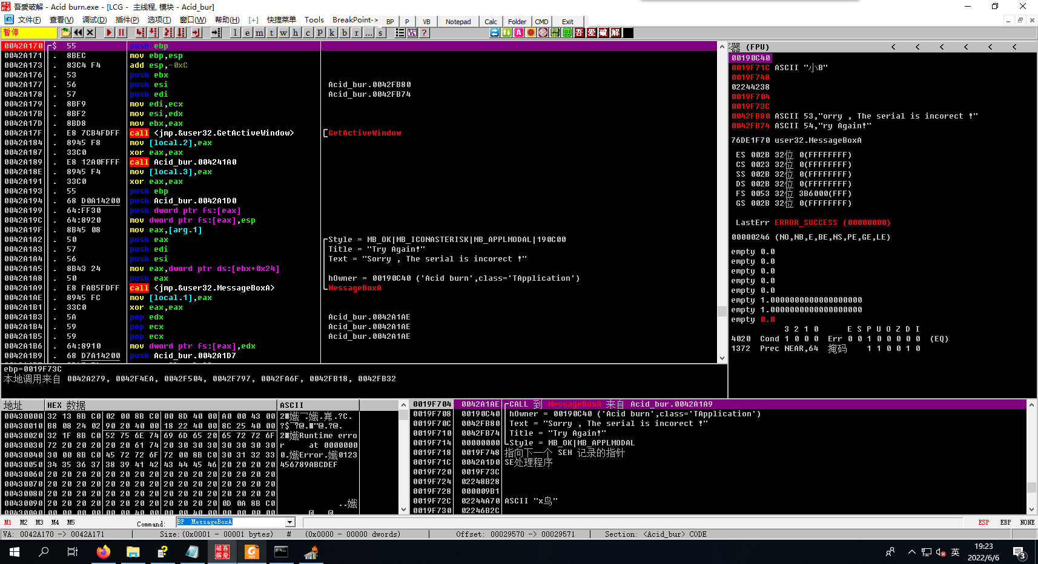1038x564 pixels.
Task: Expand the Command input dropdown arrow
Action: click(290, 522)
